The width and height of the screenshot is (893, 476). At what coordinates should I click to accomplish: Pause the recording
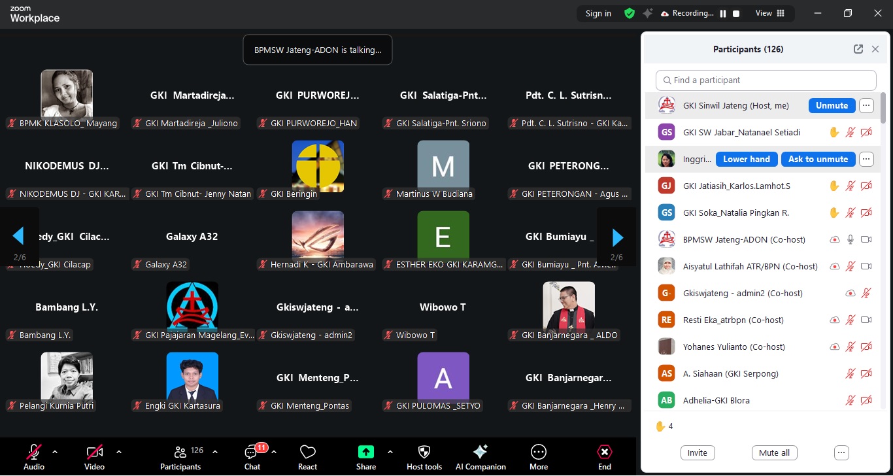point(723,14)
